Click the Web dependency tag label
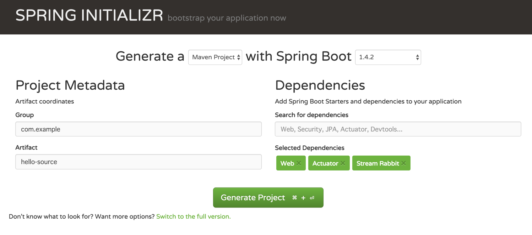 pyautogui.click(x=287, y=163)
